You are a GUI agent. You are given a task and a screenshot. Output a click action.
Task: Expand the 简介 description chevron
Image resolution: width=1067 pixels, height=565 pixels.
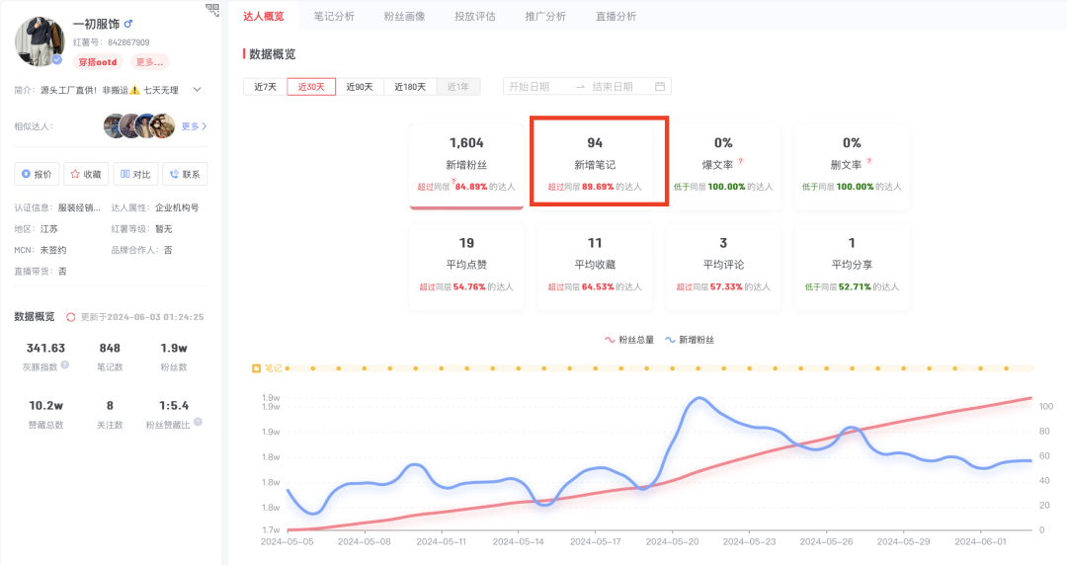(x=197, y=90)
